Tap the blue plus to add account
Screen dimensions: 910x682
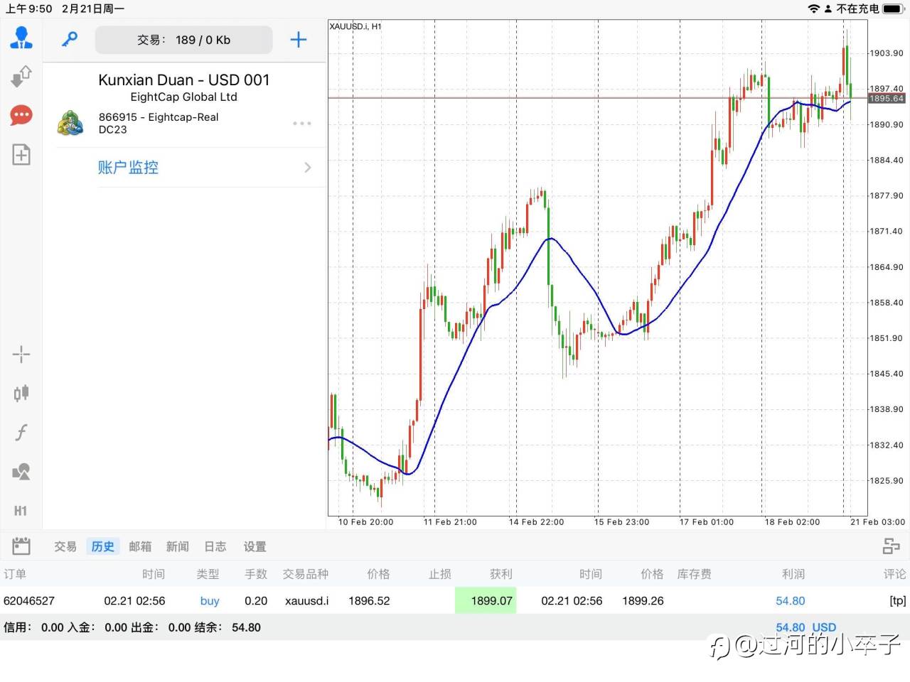coord(299,40)
